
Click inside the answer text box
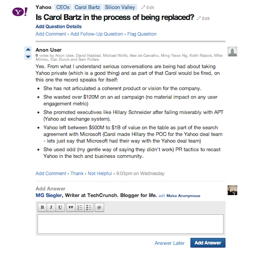pyautogui.click(x=130, y=224)
